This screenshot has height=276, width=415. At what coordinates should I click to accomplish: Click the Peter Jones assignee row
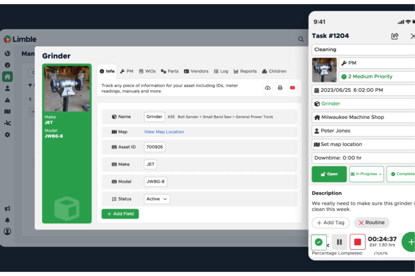[x=363, y=131]
